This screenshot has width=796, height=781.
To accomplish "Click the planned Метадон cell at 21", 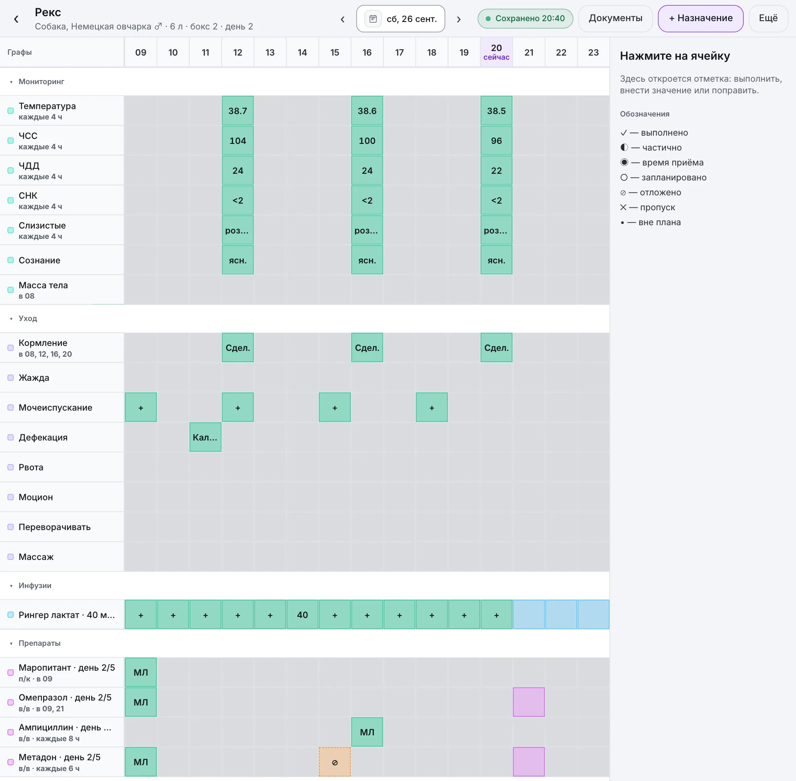I will point(529,762).
